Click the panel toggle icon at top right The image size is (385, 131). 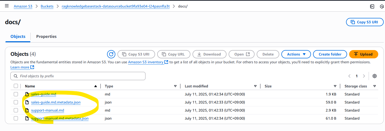point(372,6)
